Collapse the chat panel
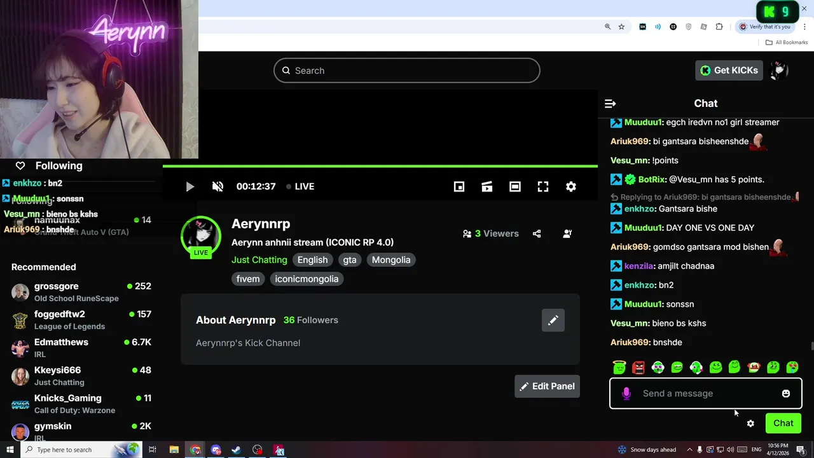Screen dimensions: 814x458 [610, 104]
